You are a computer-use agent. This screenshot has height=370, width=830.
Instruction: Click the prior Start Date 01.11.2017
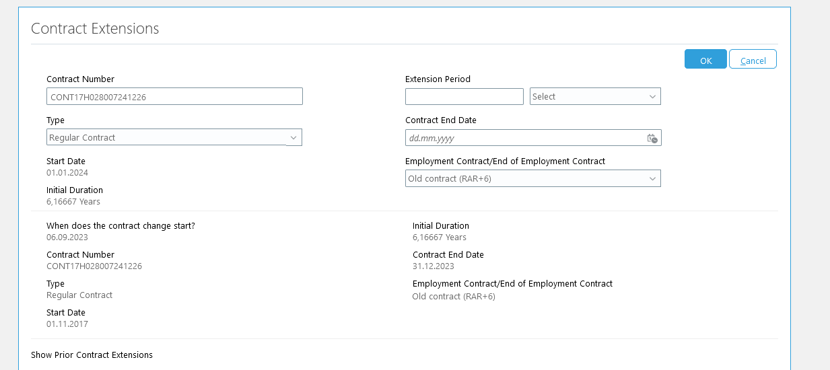pos(67,324)
